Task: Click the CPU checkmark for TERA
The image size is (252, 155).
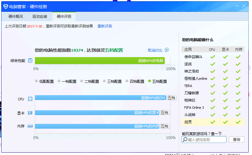Action: pyautogui.click(x=213, y=86)
